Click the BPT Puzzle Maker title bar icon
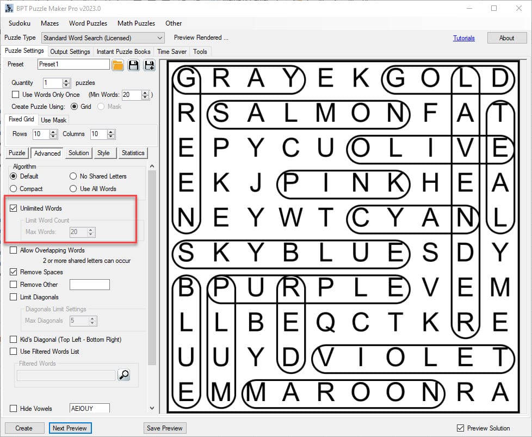The width and height of the screenshot is (532, 437). pyautogui.click(x=9, y=9)
